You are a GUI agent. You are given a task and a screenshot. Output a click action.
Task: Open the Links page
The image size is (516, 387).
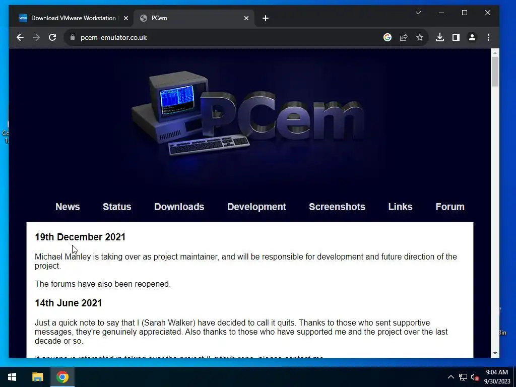click(400, 207)
